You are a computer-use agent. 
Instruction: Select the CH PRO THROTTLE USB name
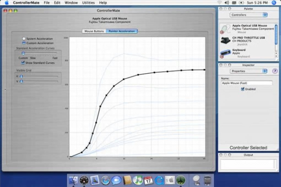pyautogui.click(x=248, y=38)
